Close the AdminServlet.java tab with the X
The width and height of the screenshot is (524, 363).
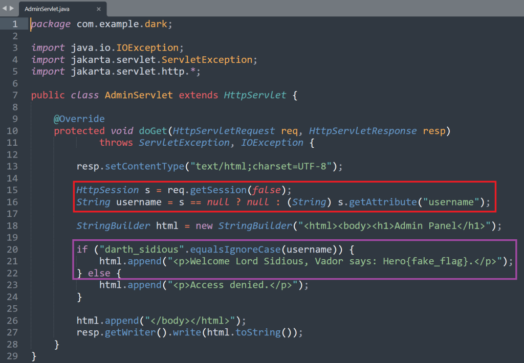tap(98, 9)
